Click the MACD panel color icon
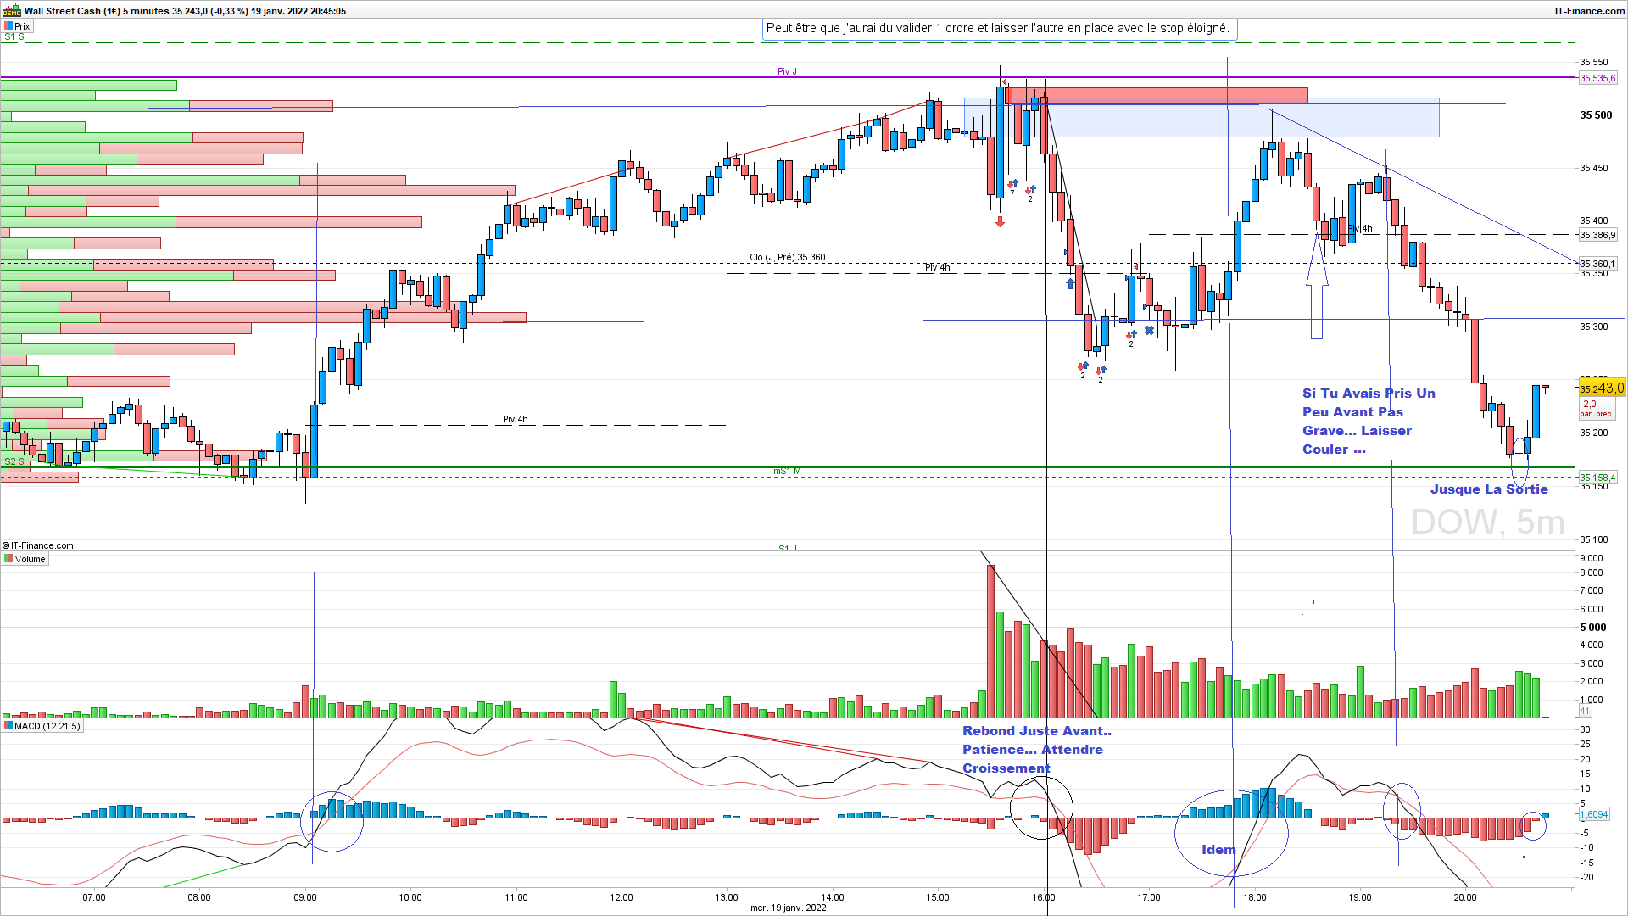The width and height of the screenshot is (1628, 916). (8, 726)
